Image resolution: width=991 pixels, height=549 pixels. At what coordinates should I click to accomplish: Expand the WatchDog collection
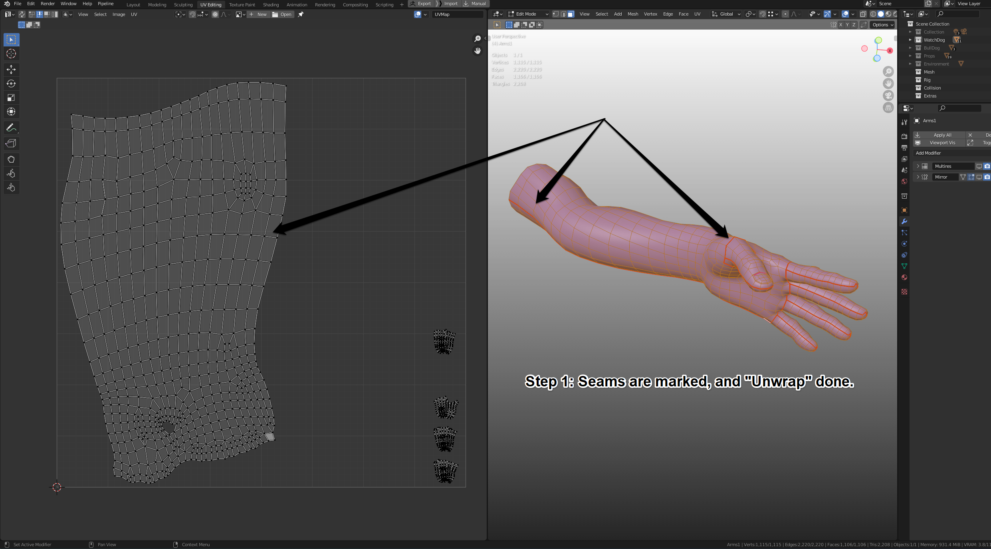coord(910,40)
